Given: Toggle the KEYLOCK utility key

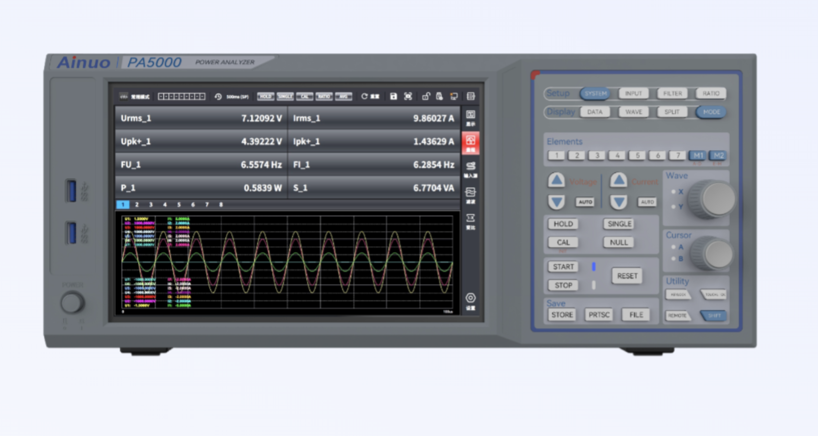Looking at the screenshot, I should coord(678,294).
